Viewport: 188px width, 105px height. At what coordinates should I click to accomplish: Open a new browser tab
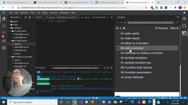(x=158, y=2)
